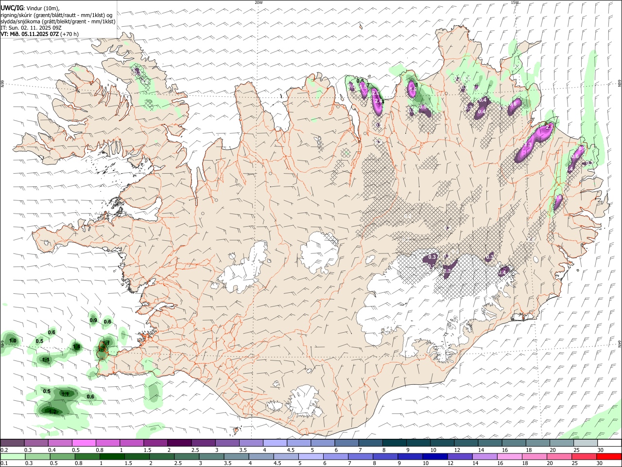Viewport: 622px width, 467px height.
Task: Choose the light violet 14 rain-scale swatch
Action: tap(484, 456)
